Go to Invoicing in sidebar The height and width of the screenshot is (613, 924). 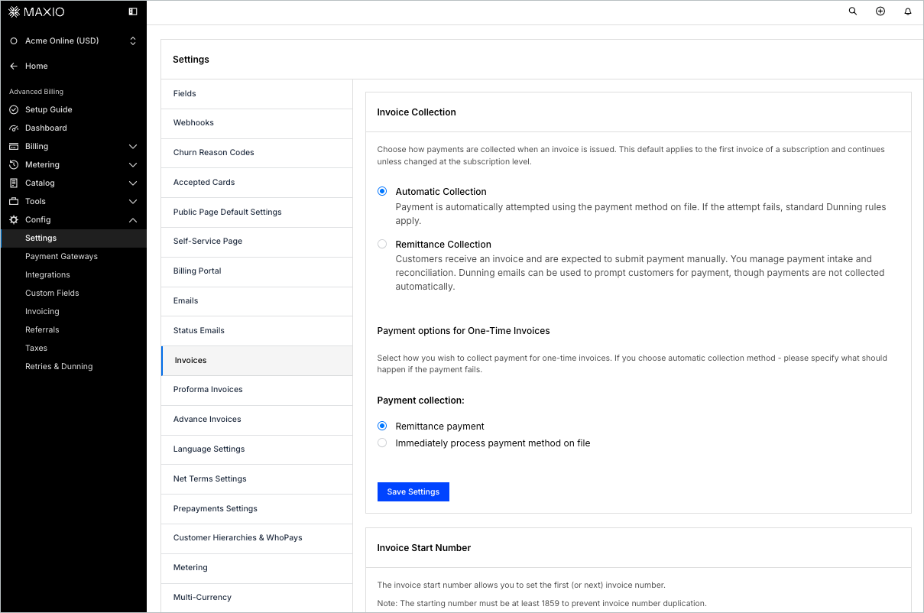42,311
